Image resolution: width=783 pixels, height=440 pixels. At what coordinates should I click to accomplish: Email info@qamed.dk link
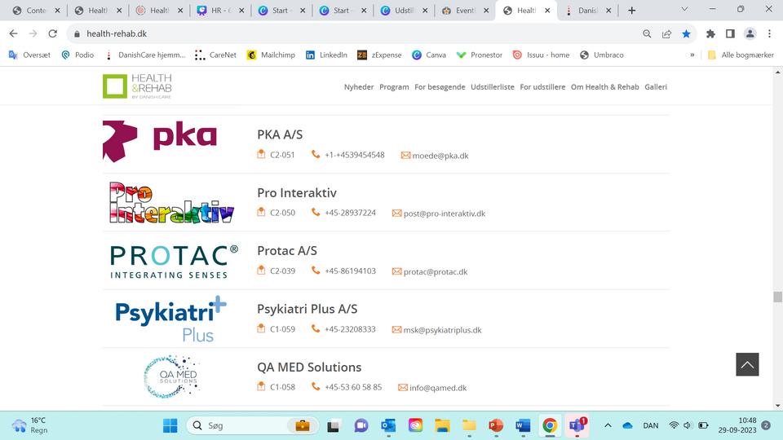[438, 388]
